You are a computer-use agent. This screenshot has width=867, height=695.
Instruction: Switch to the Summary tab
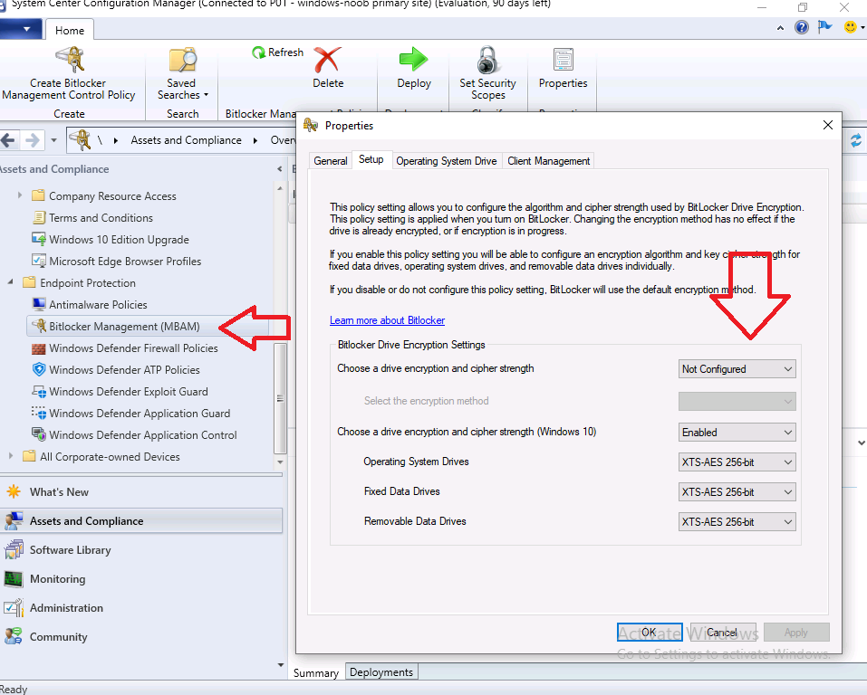coord(315,672)
